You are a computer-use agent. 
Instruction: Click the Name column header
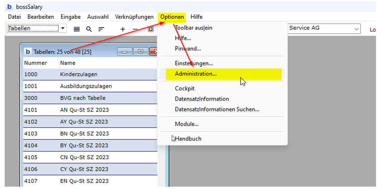click(68, 63)
